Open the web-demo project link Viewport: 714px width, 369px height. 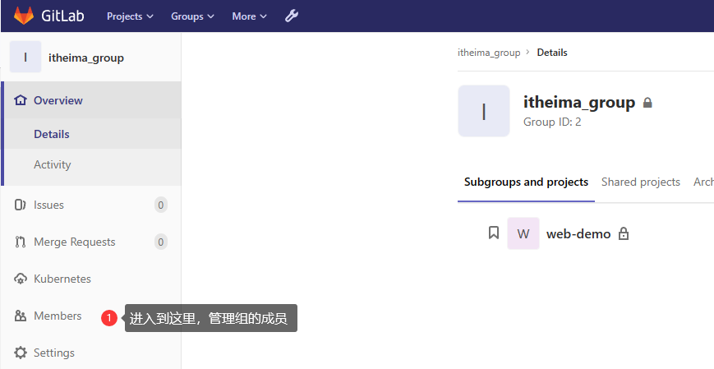click(578, 233)
